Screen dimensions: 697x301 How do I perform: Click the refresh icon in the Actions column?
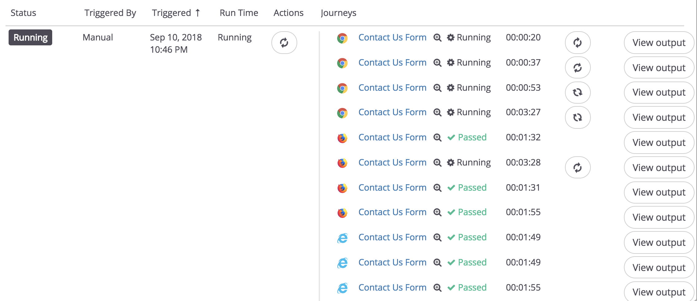pos(284,43)
